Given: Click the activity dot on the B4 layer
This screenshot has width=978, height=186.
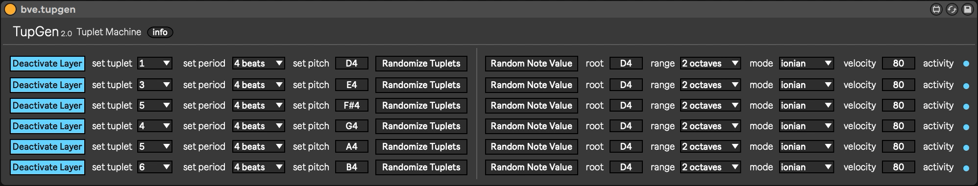Looking at the screenshot, I should (x=966, y=168).
